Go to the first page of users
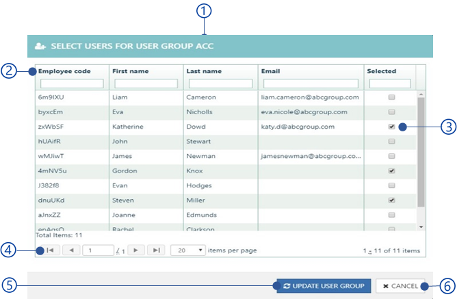This screenshot has height=299, width=457. 50,250
